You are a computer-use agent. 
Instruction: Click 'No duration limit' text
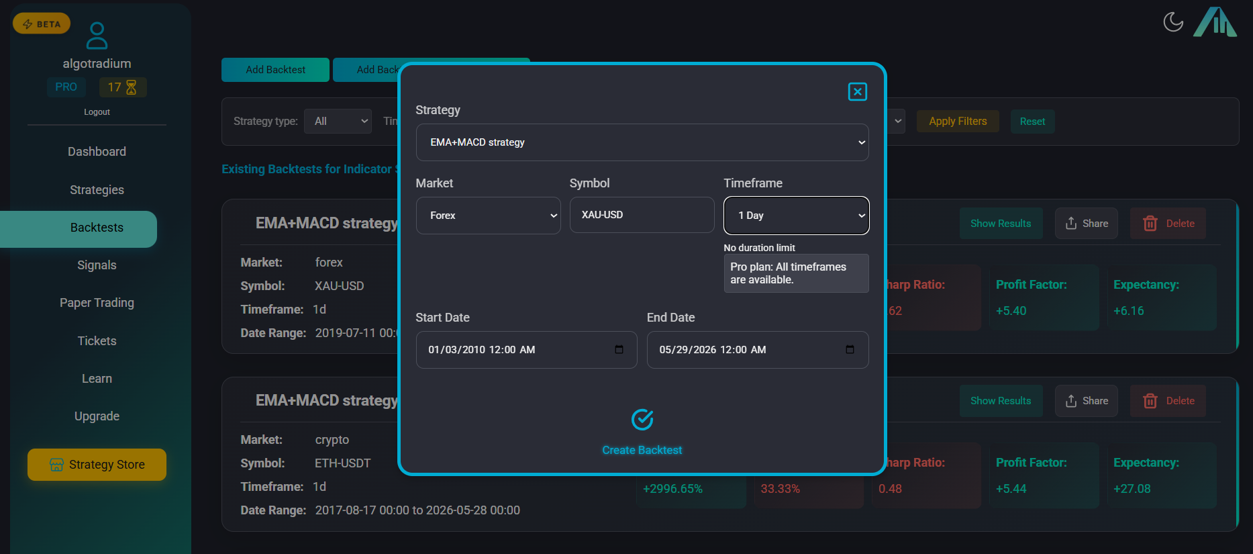point(759,248)
